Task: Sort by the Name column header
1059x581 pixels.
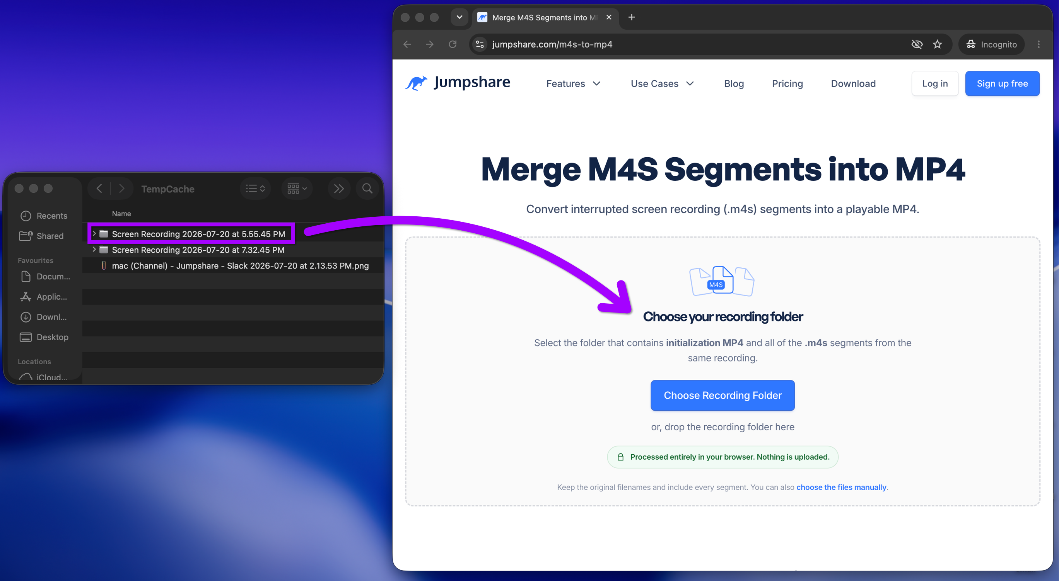Action: pyautogui.click(x=121, y=214)
